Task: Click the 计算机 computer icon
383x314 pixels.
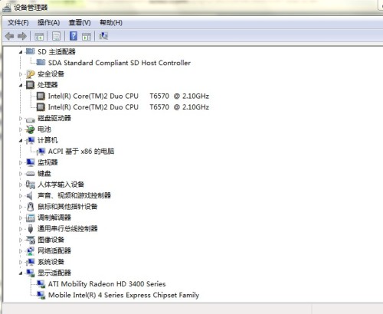Action: 31,140
